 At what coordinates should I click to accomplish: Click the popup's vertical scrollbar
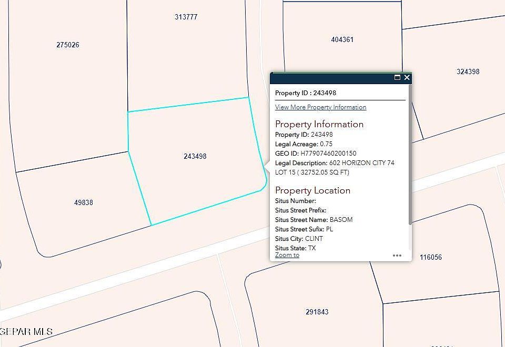(410, 155)
